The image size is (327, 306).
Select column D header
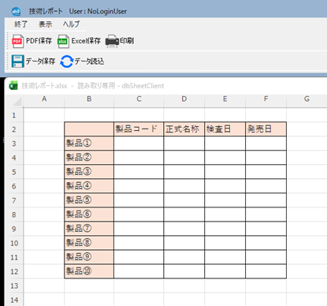pyautogui.click(x=184, y=99)
